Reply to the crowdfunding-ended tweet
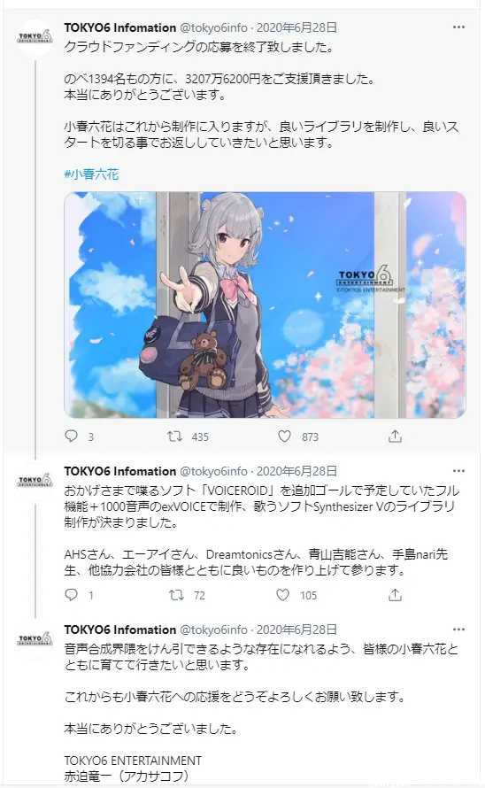Image resolution: width=485 pixels, height=788 pixels. click(x=72, y=436)
